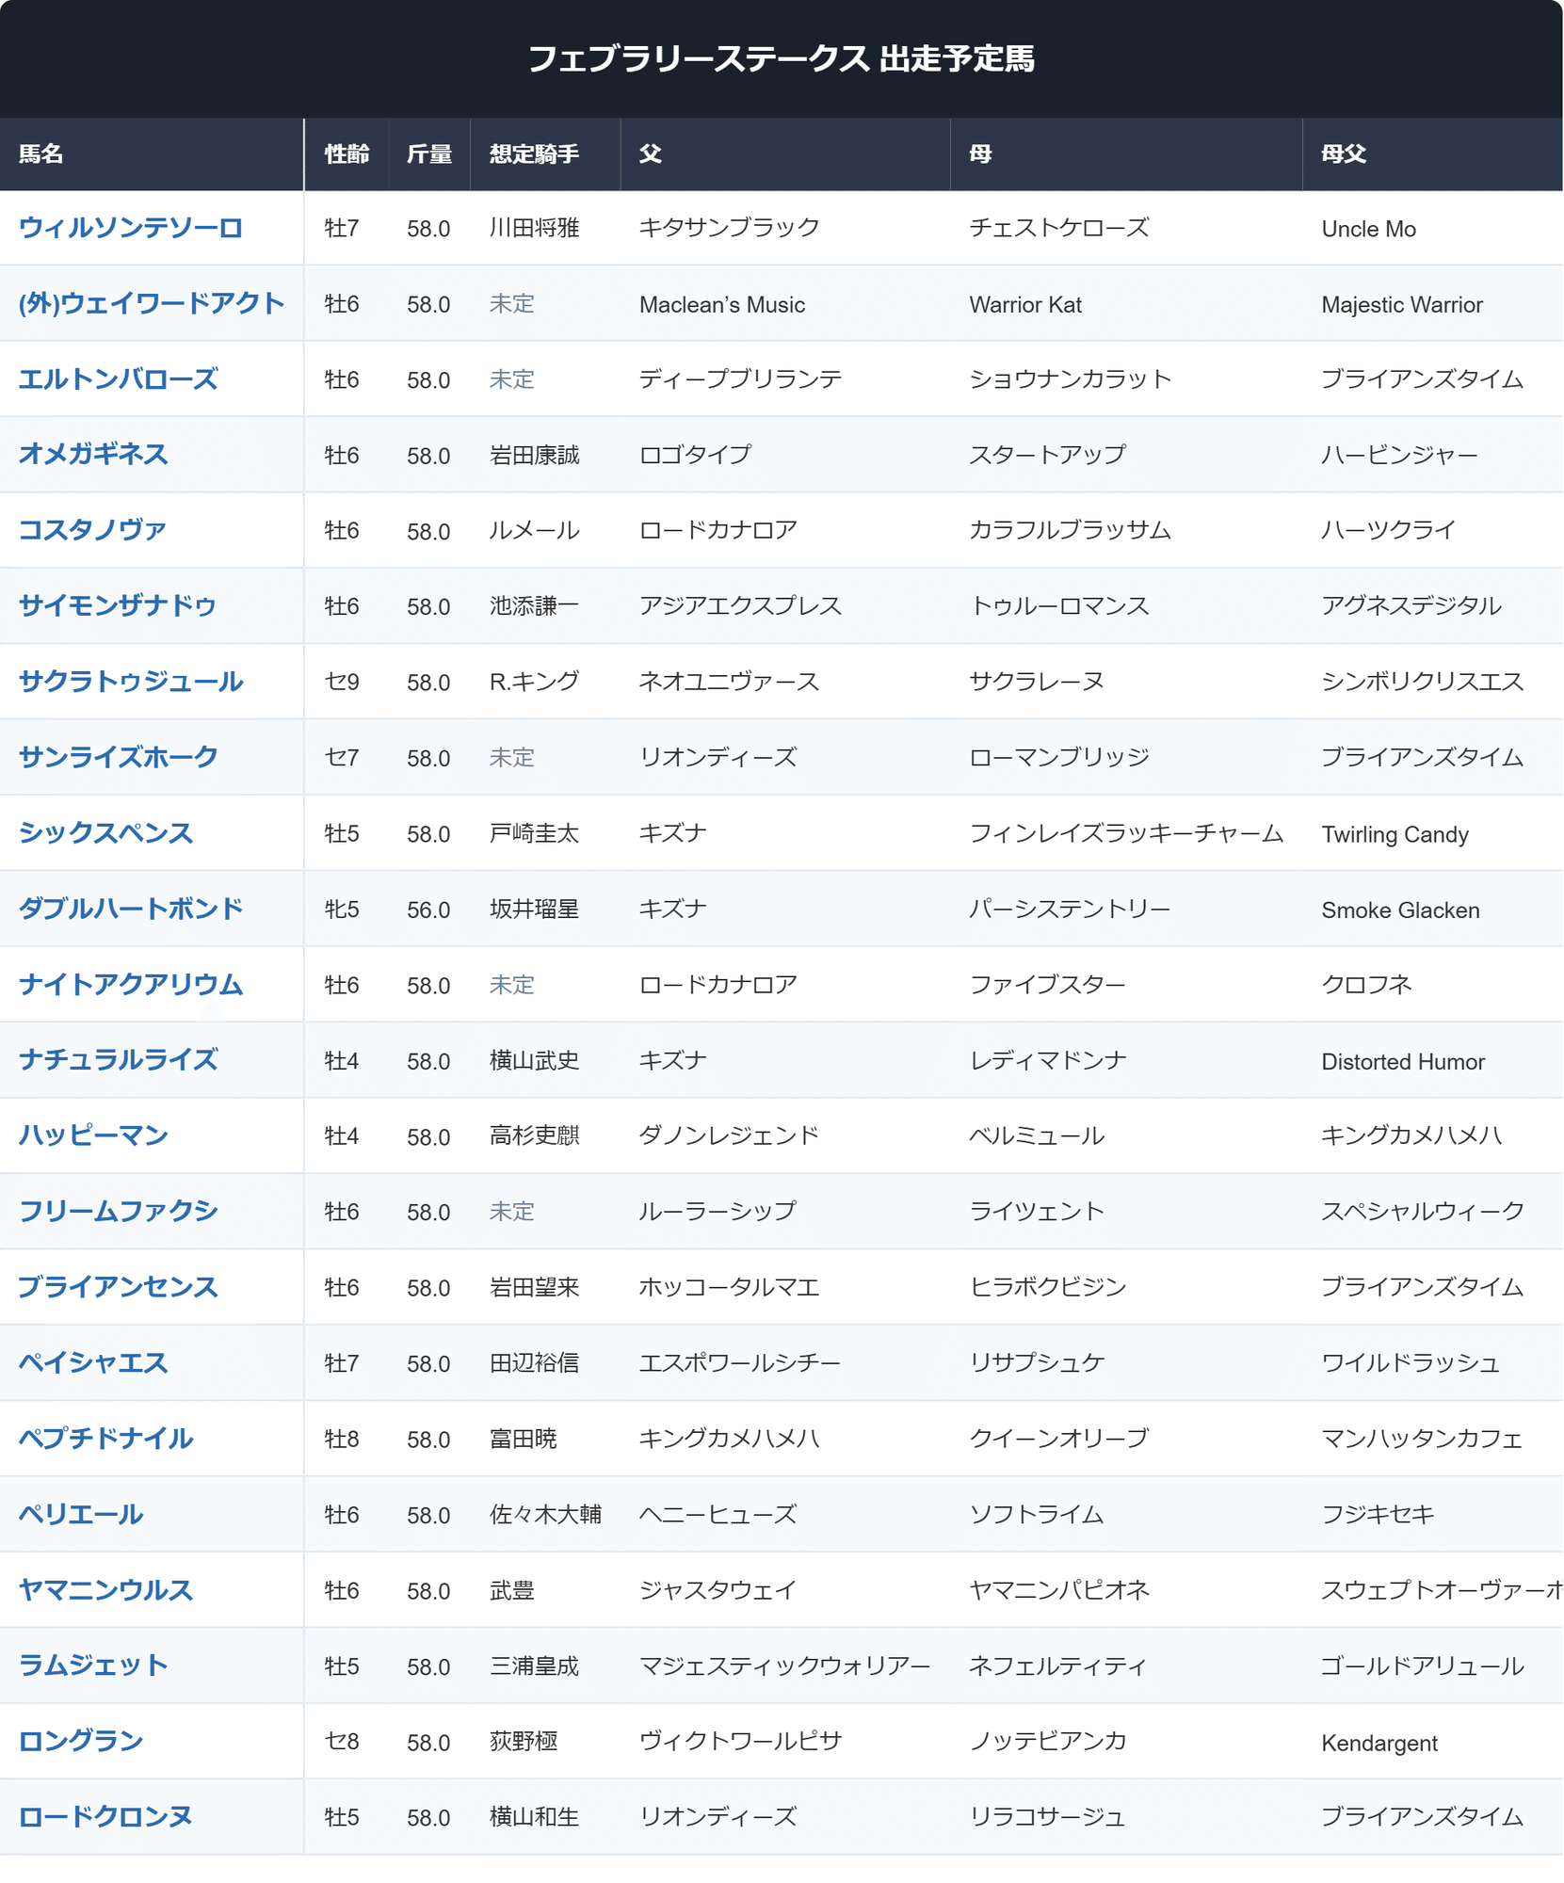Click the ハッピーマン horse link

(93, 1135)
